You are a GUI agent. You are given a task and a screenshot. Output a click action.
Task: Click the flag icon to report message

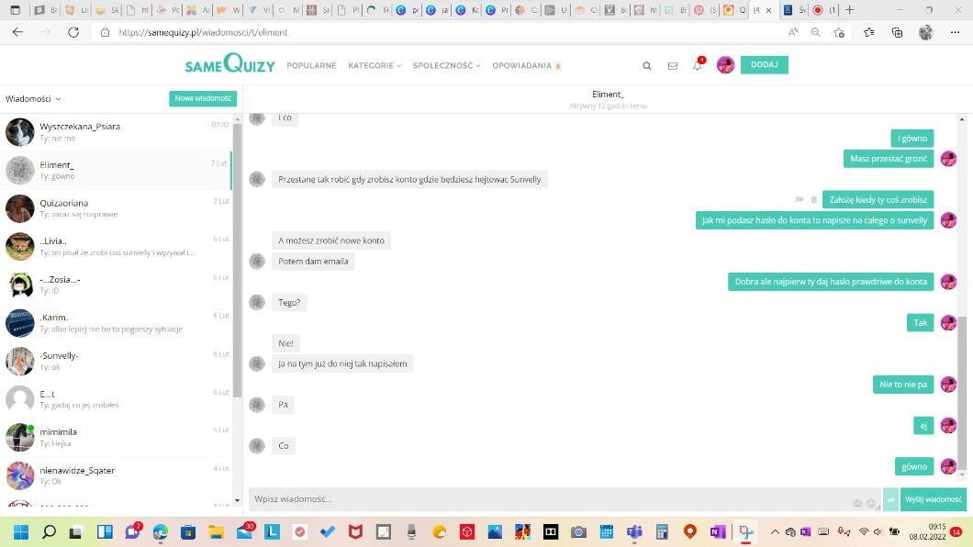coord(800,199)
